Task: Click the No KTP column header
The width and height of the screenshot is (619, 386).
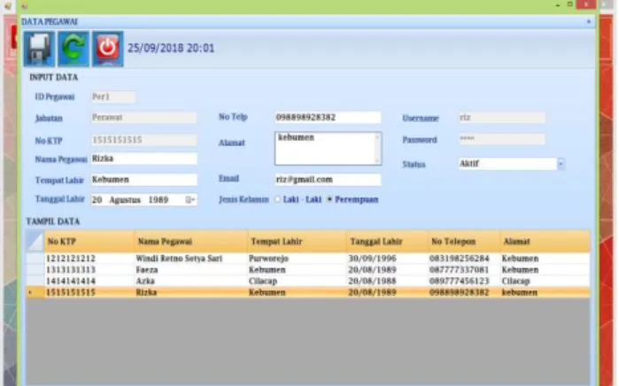Action: click(89, 241)
